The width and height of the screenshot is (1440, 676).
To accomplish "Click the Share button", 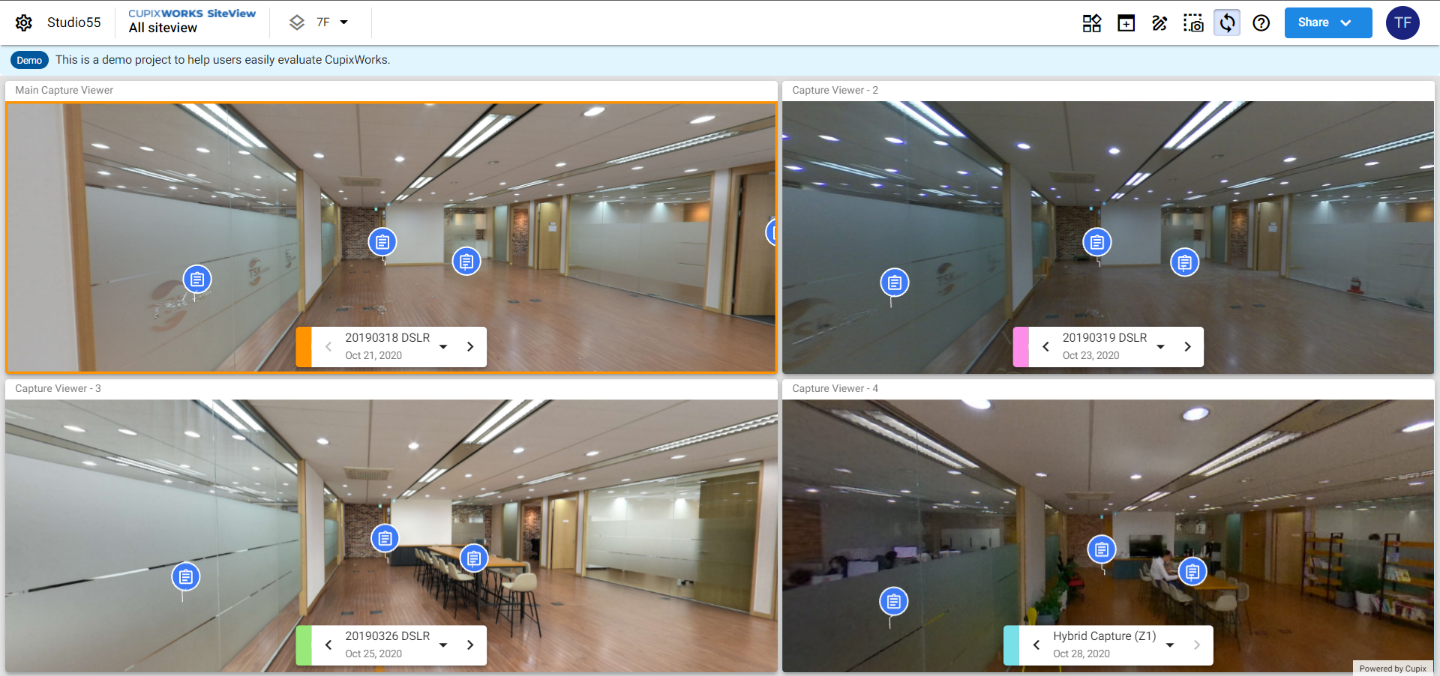I will click(x=1328, y=22).
